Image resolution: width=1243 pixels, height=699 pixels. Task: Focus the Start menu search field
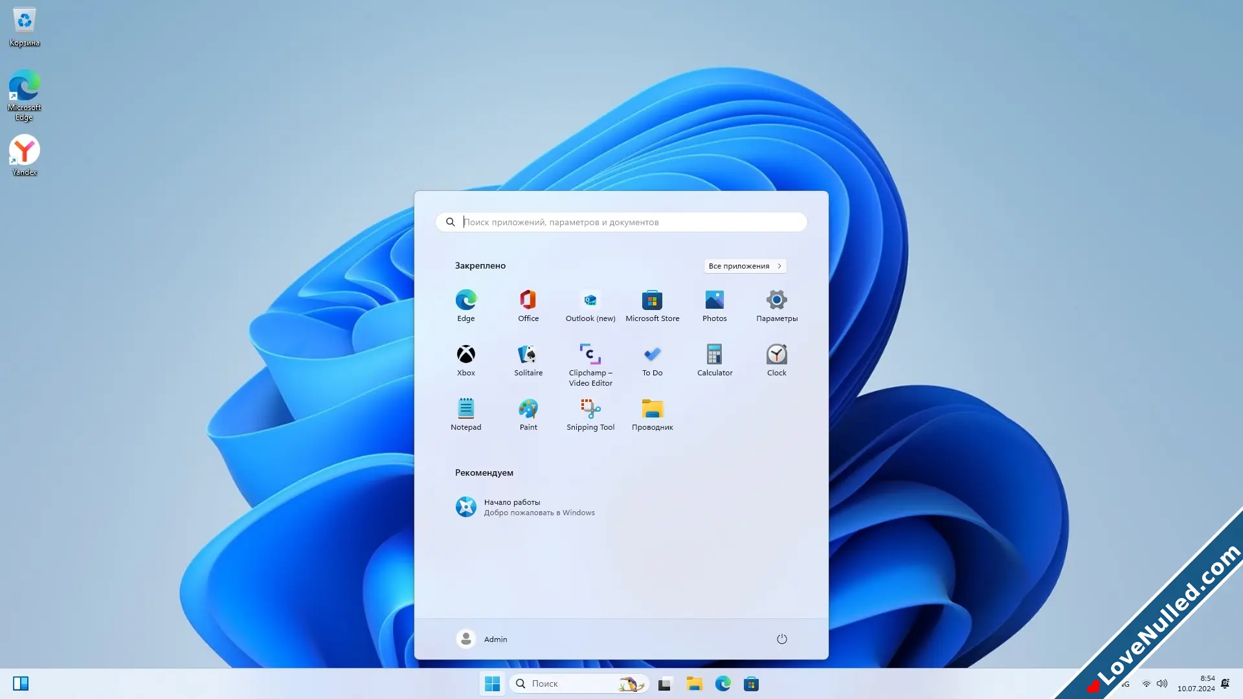621,222
